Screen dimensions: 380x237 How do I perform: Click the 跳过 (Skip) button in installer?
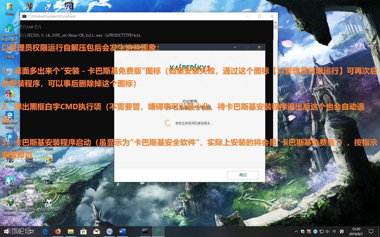click(243, 175)
